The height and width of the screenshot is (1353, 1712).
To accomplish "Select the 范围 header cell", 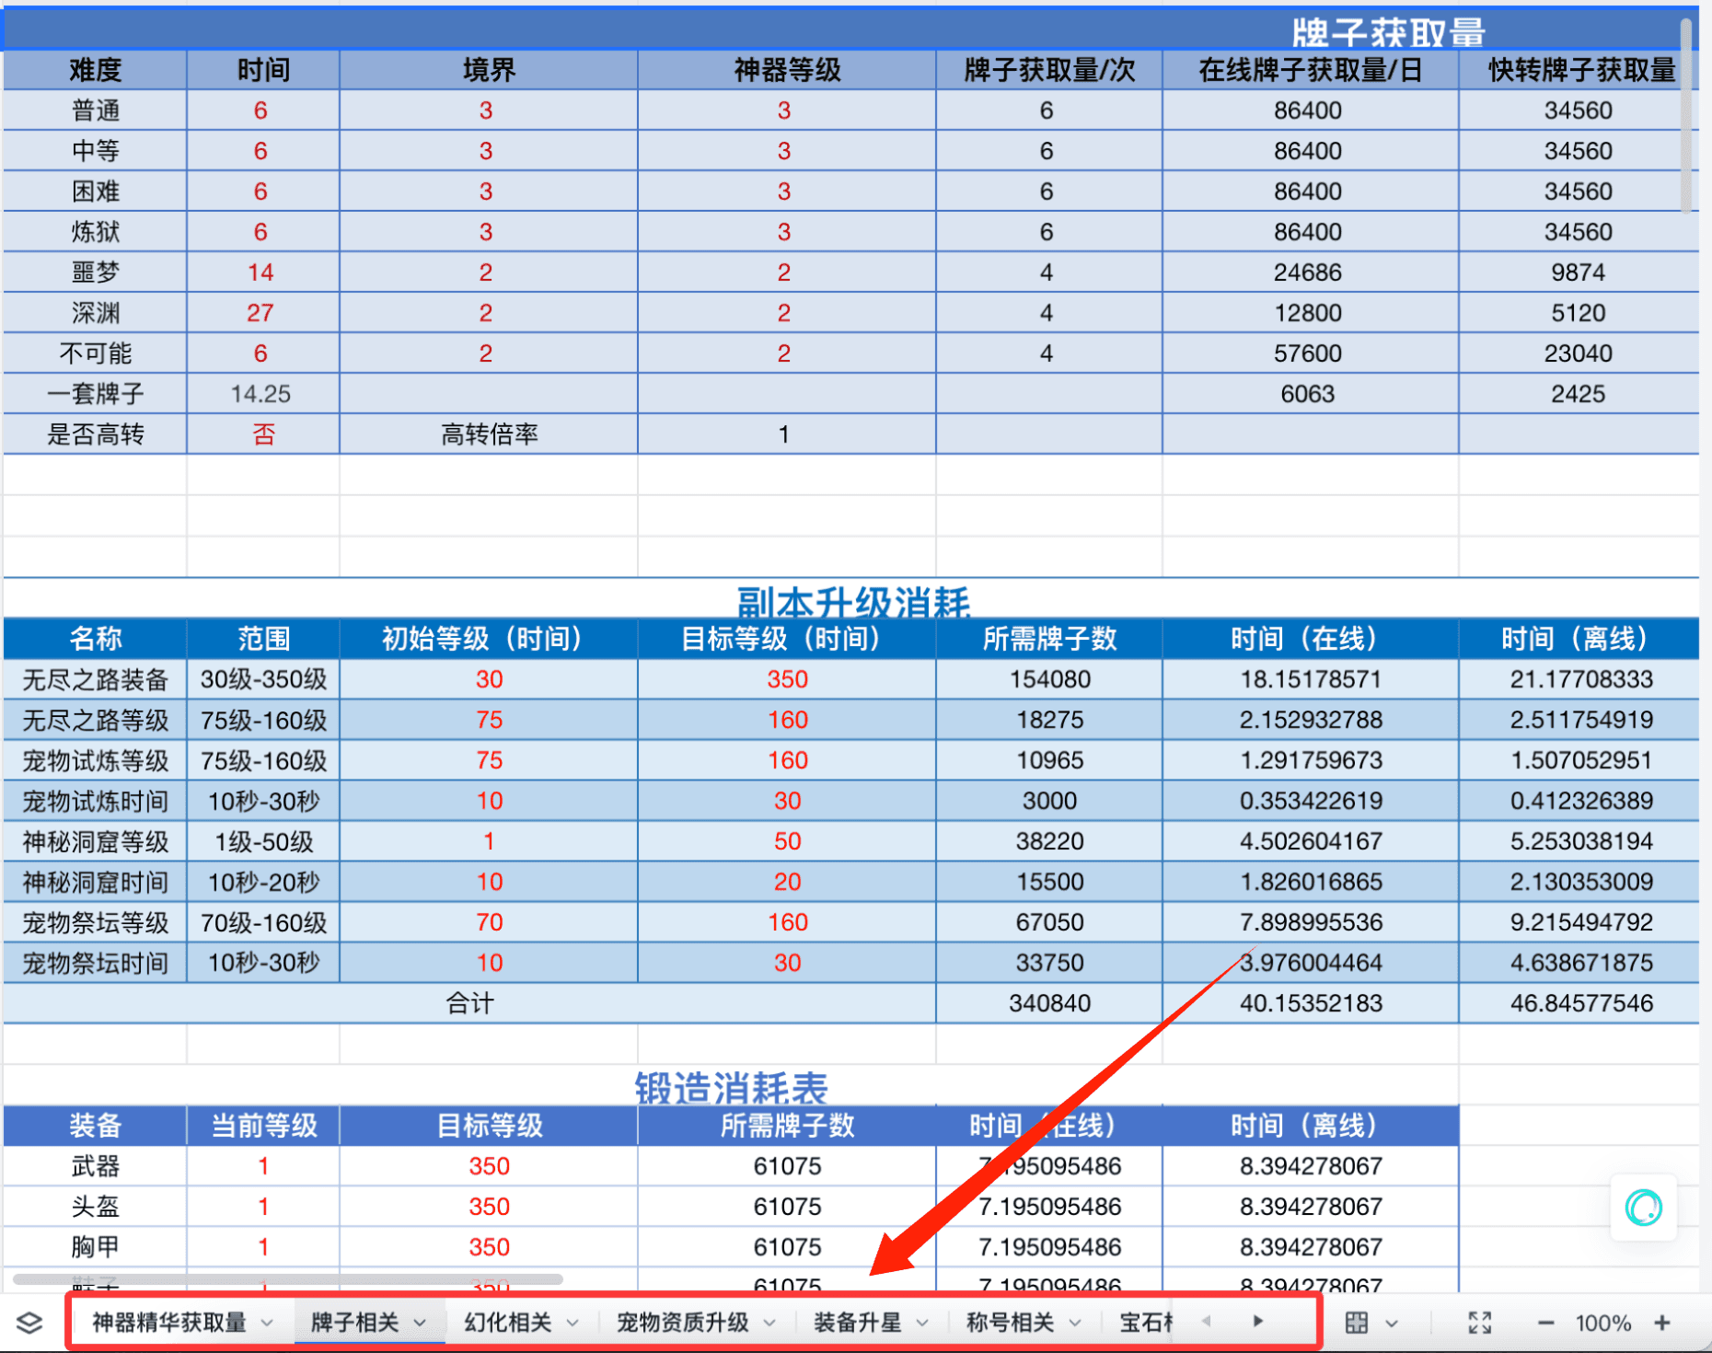I will (263, 639).
